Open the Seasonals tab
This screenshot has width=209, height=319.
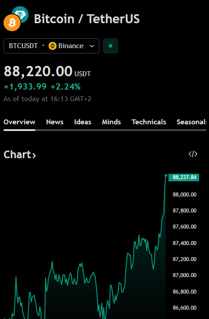192,122
